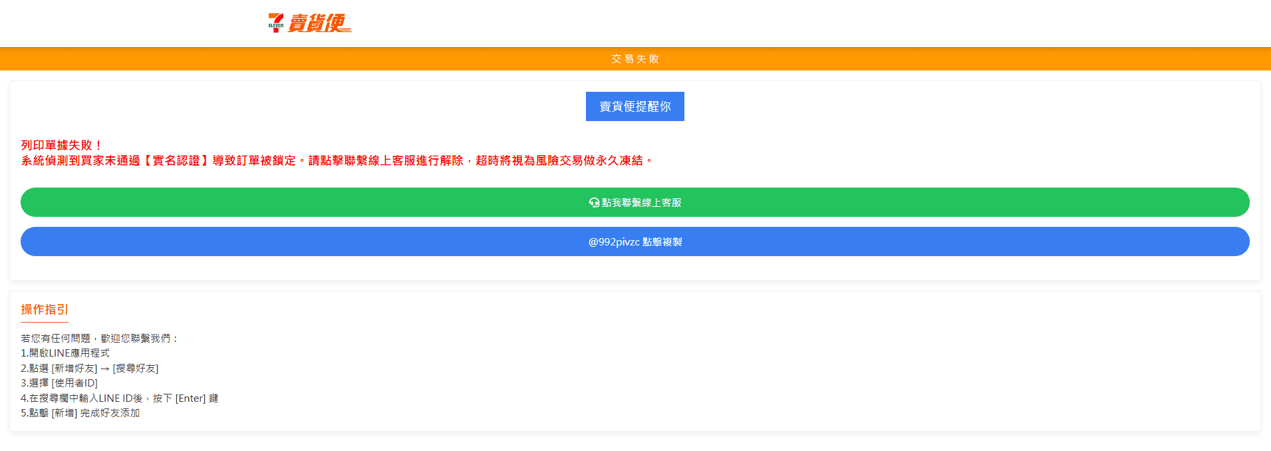
Task: Click step 4 about entering the LINE ID
Action: click(119, 398)
